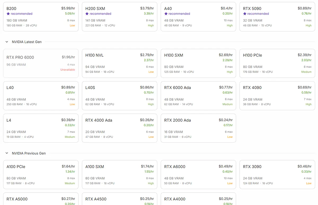Pick the RTX 4090 GPU card

pyautogui.click(x=277, y=96)
